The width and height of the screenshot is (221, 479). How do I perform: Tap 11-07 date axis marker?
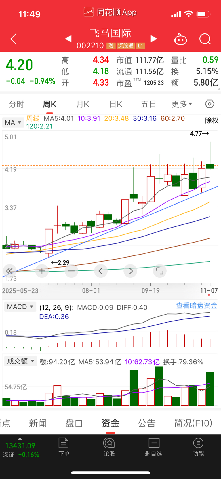tap(209, 291)
